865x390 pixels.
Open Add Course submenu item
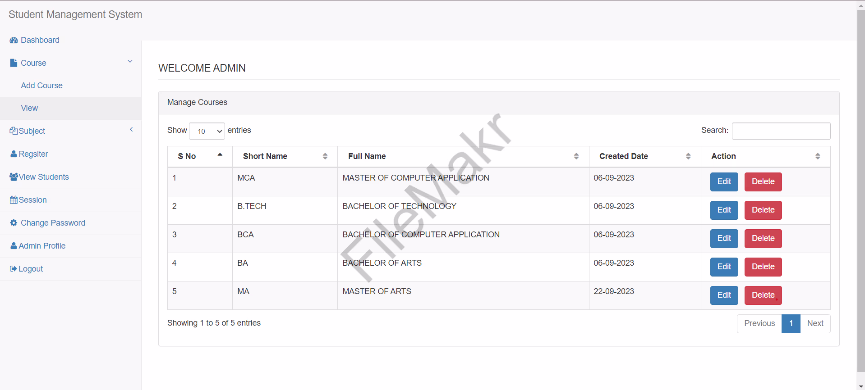coord(70,86)
